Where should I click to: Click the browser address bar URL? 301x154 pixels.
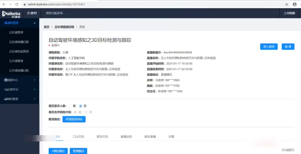(56, 4)
